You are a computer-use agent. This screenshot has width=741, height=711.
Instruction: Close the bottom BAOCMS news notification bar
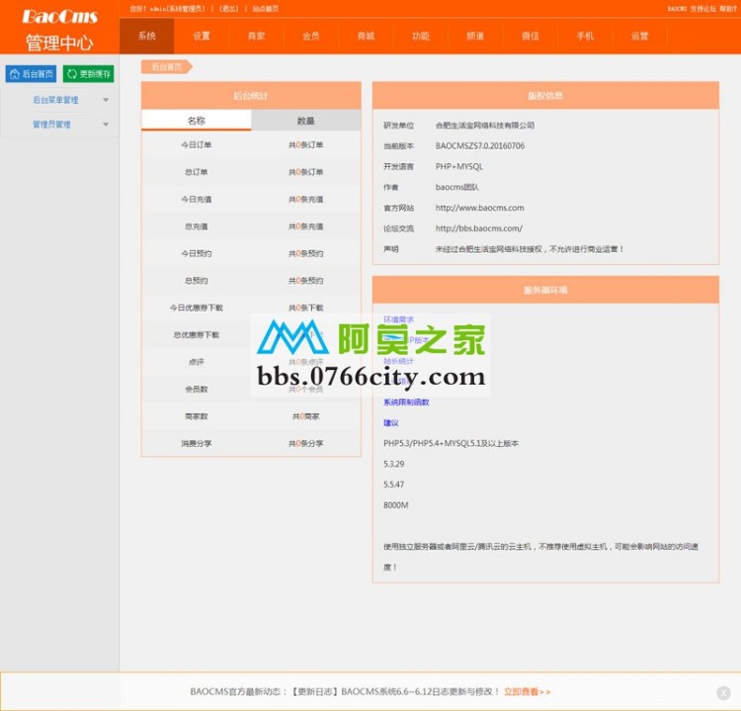723,693
